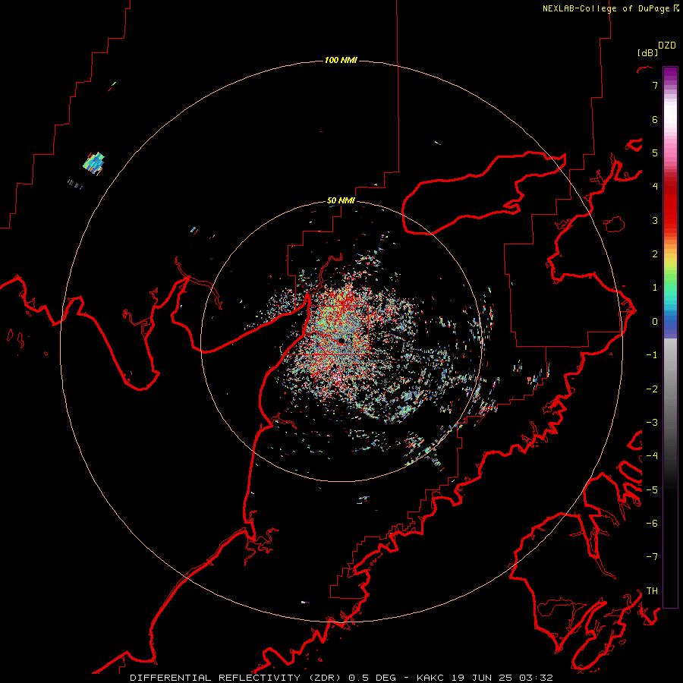Select the 100 NMI range ring label
683x683 pixels.
(341, 60)
